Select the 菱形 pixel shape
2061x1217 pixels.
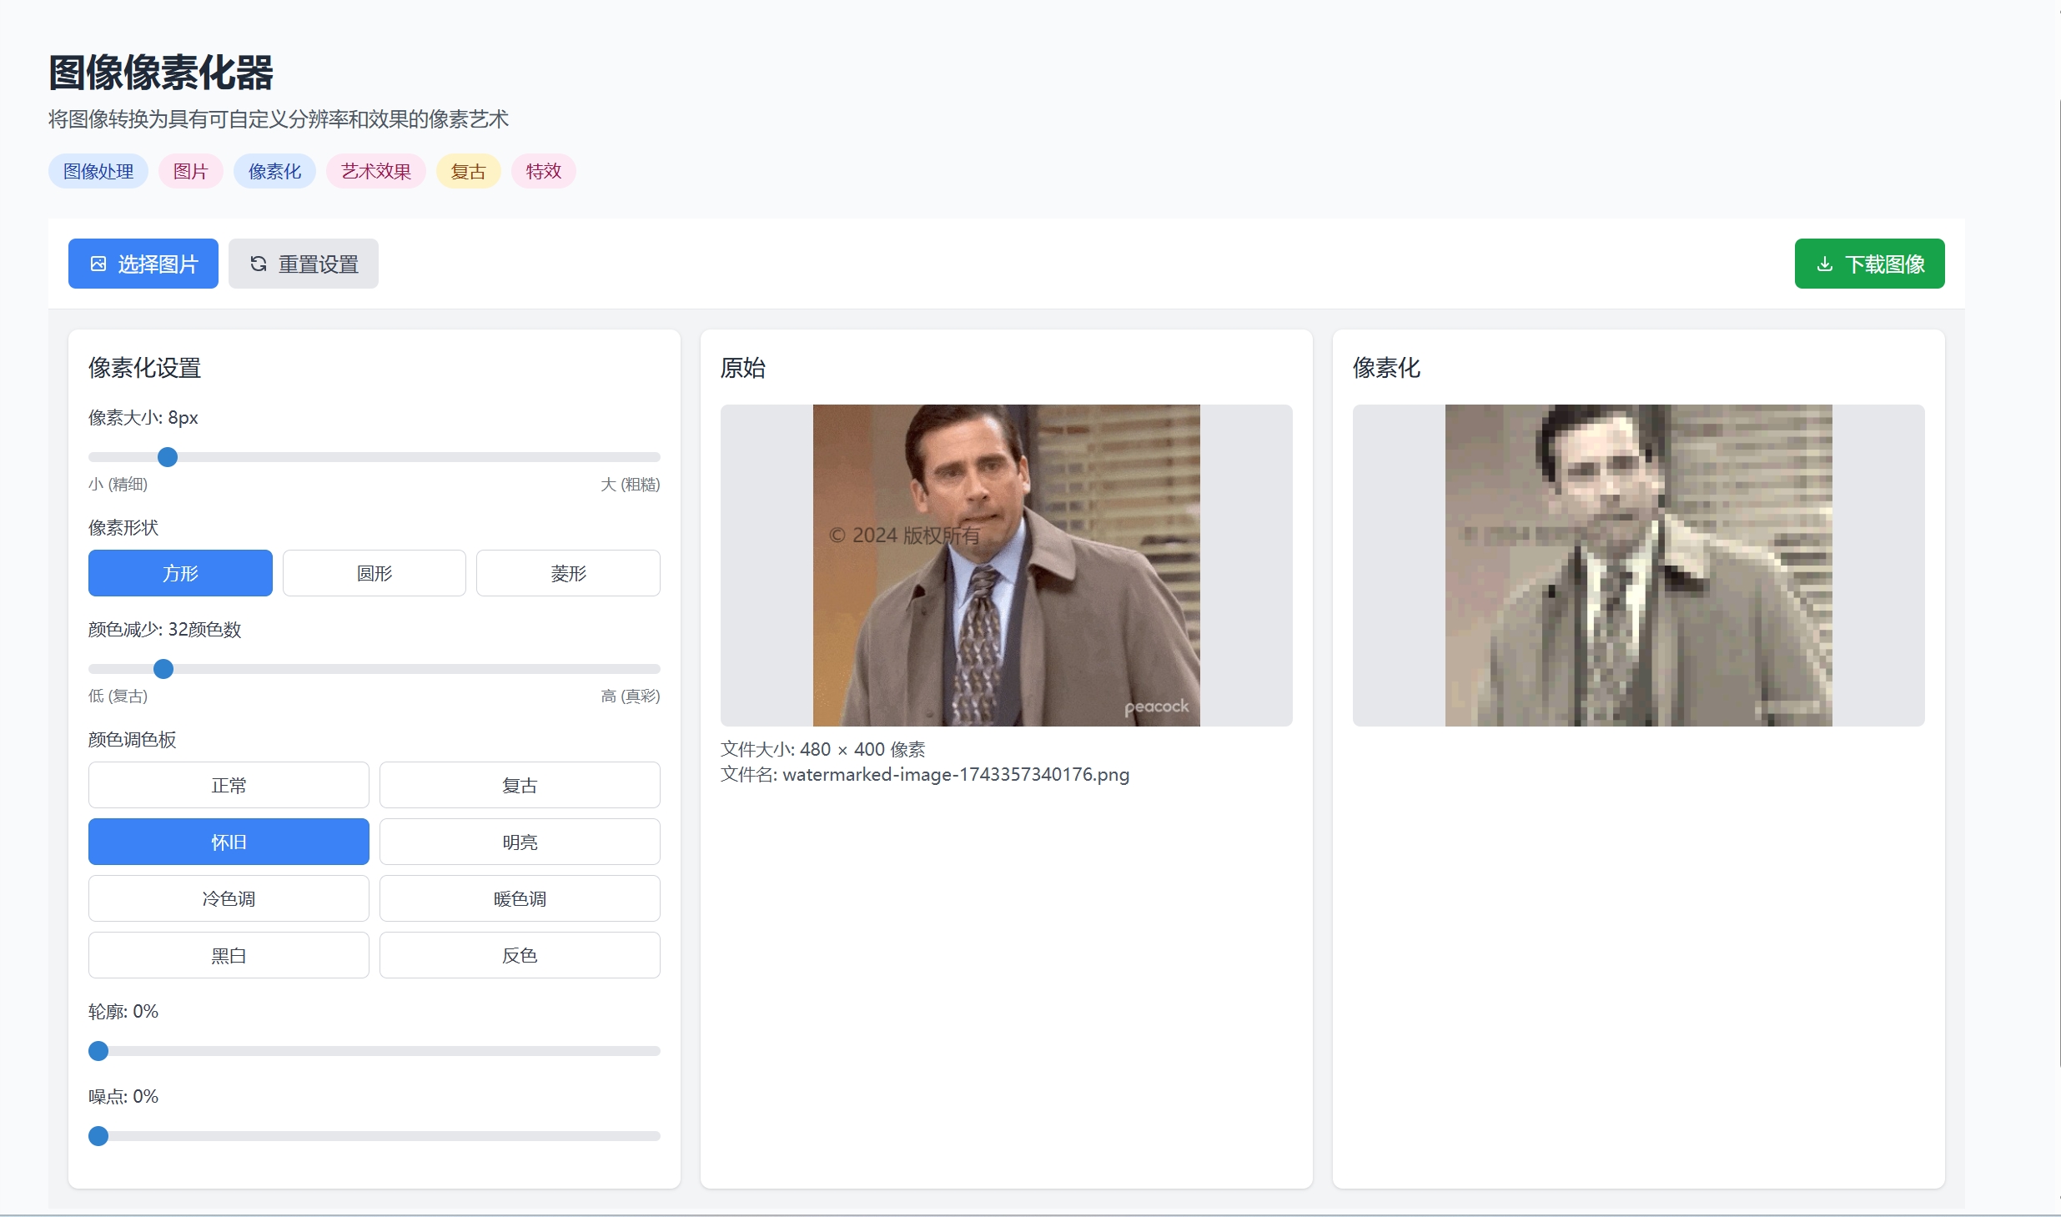click(x=568, y=573)
